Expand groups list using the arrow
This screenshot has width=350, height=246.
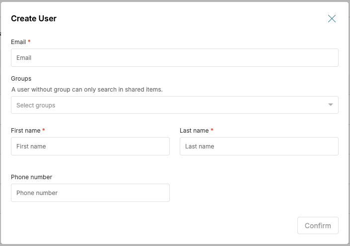coord(331,105)
